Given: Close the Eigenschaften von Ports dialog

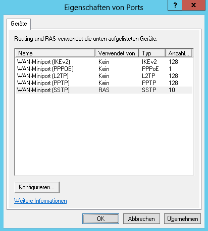Looking at the screenshot, I should [x=194, y=5].
